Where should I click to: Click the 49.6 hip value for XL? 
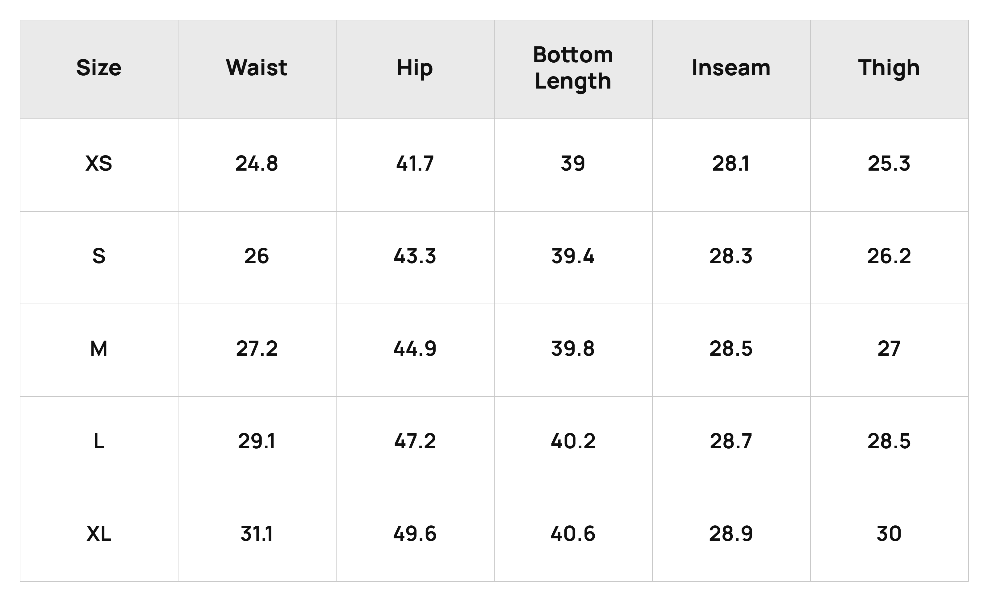coord(415,535)
